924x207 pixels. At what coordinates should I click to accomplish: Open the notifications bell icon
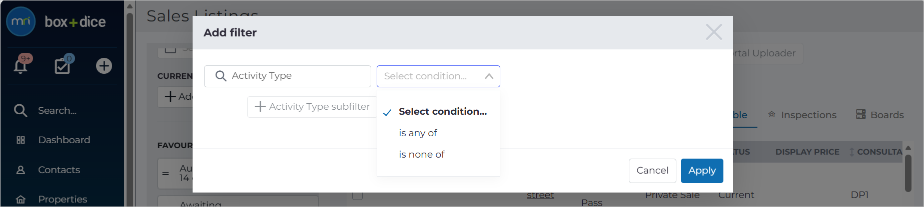21,66
